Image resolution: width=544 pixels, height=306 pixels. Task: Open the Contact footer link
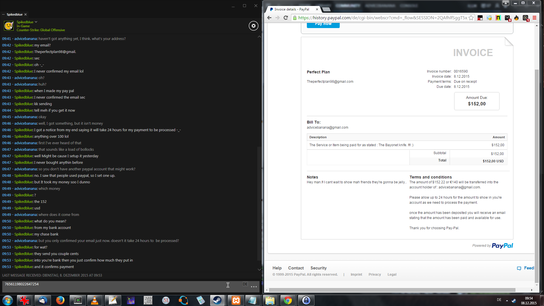[x=296, y=268]
